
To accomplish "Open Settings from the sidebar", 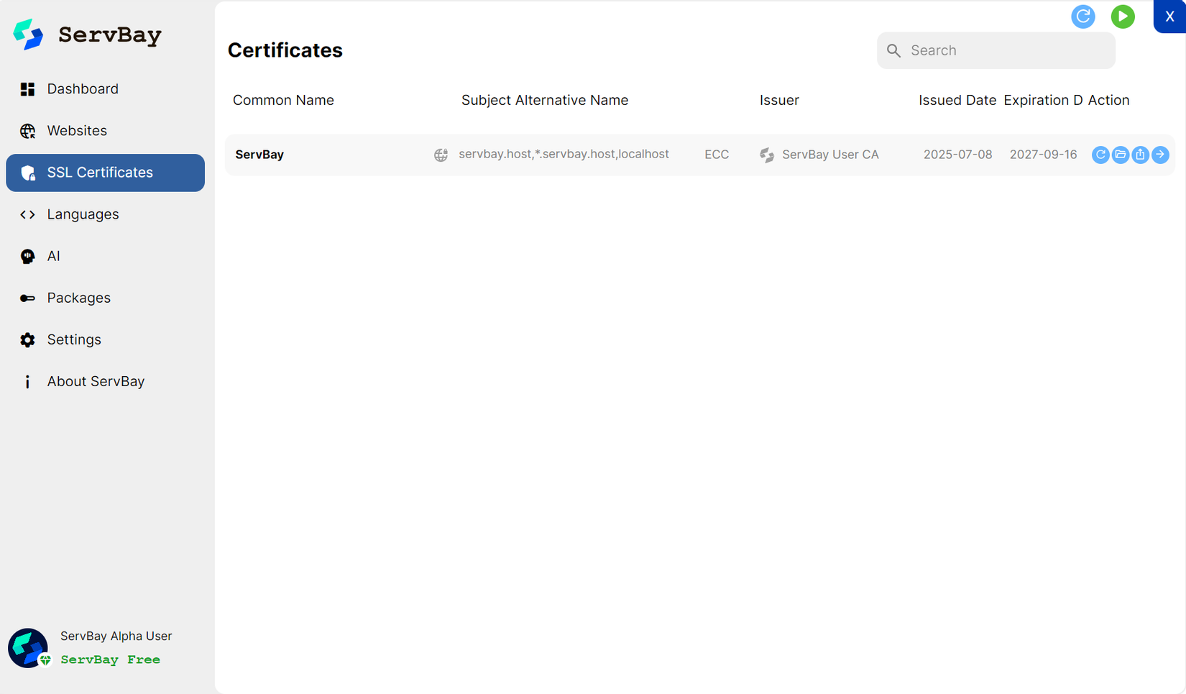I will click(74, 339).
